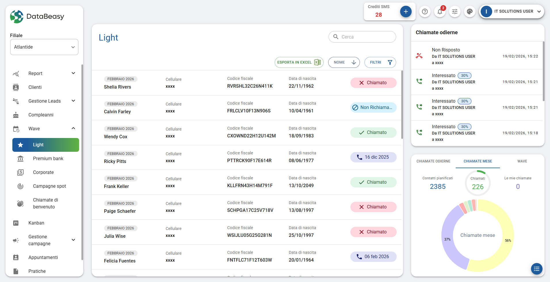This screenshot has width=550, height=282.
Task: Open the settings sliders icon
Action: click(455, 11)
